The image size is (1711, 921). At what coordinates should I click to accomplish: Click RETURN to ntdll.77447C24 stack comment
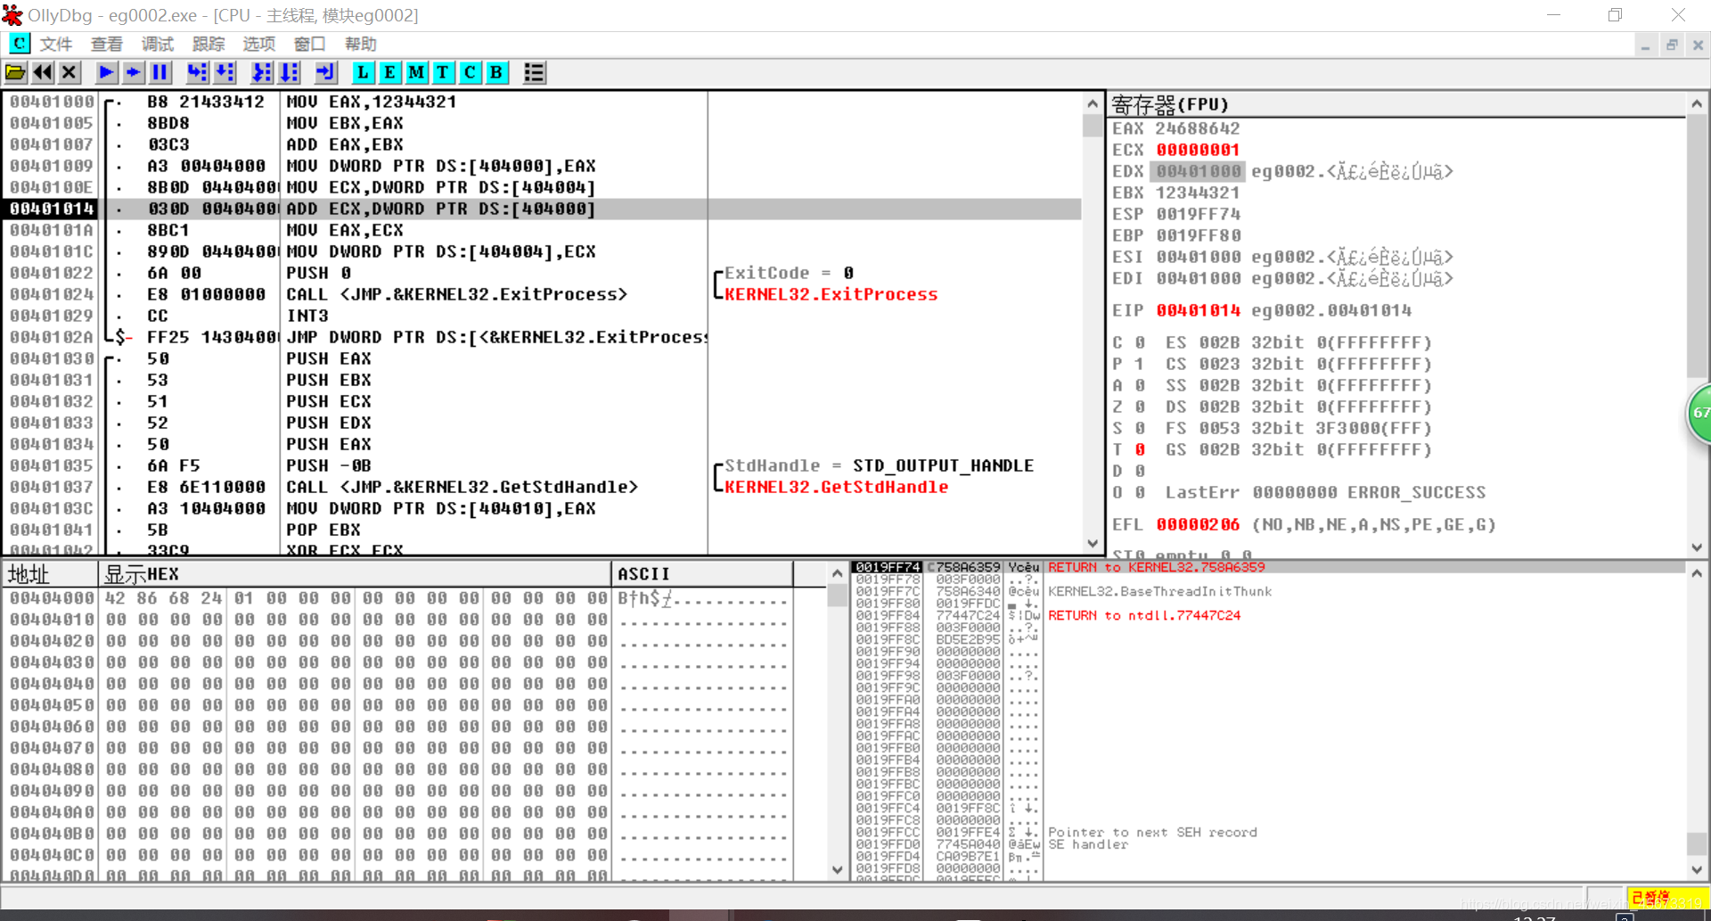coord(1144,615)
